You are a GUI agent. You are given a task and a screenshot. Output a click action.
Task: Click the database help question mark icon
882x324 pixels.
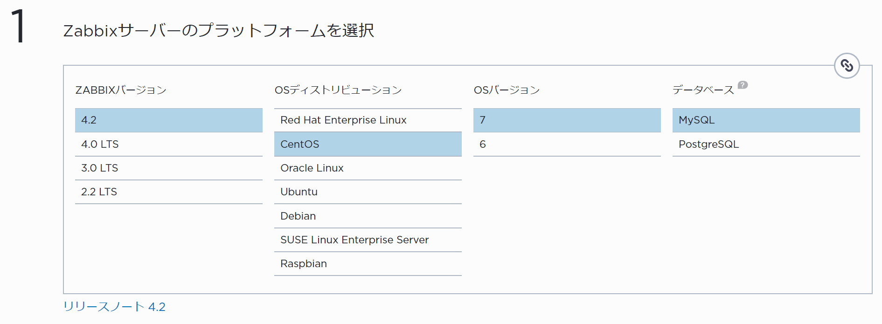click(x=743, y=85)
